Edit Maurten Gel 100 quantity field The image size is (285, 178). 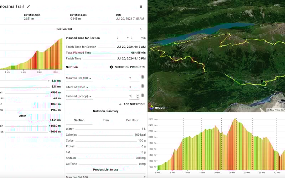pos(134,78)
